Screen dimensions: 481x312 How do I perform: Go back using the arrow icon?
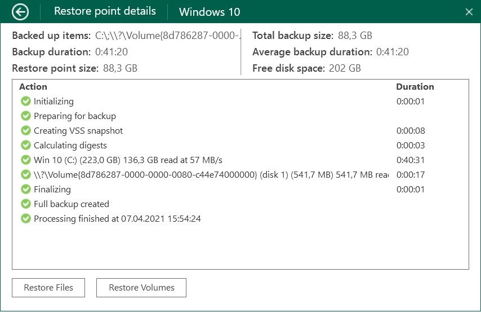20,12
